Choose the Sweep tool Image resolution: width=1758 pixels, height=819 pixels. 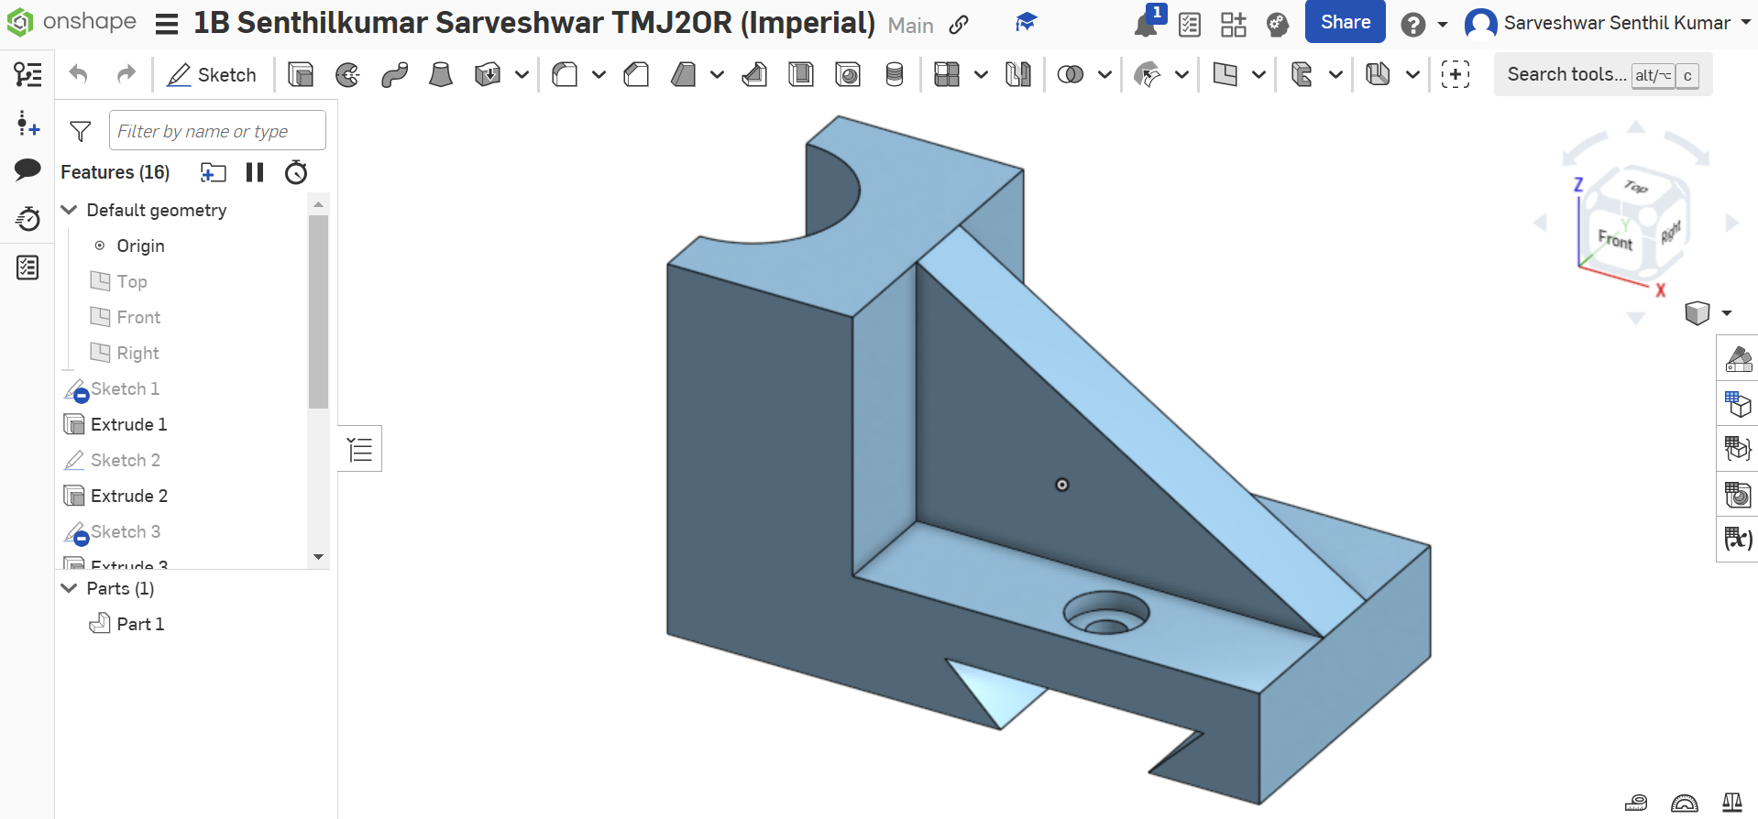[394, 74]
